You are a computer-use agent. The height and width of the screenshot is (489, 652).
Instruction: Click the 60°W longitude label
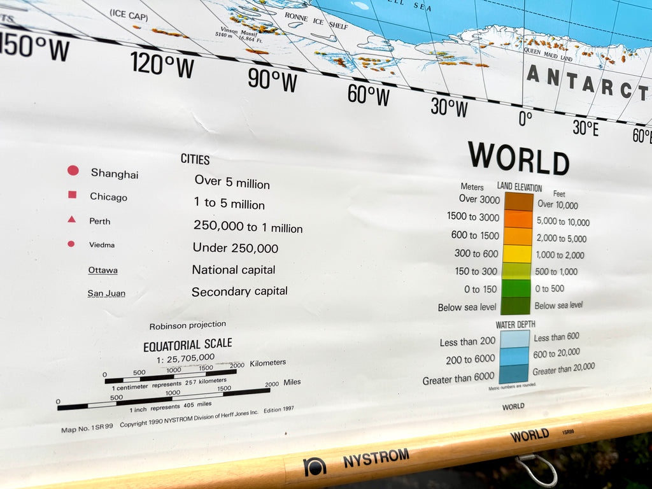[x=369, y=95]
